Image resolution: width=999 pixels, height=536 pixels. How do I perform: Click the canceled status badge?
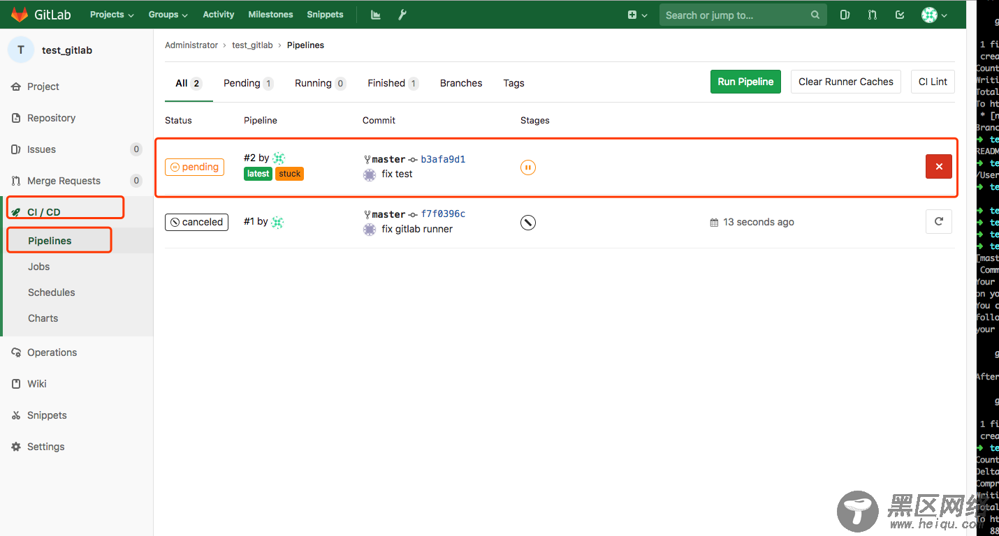point(196,222)
